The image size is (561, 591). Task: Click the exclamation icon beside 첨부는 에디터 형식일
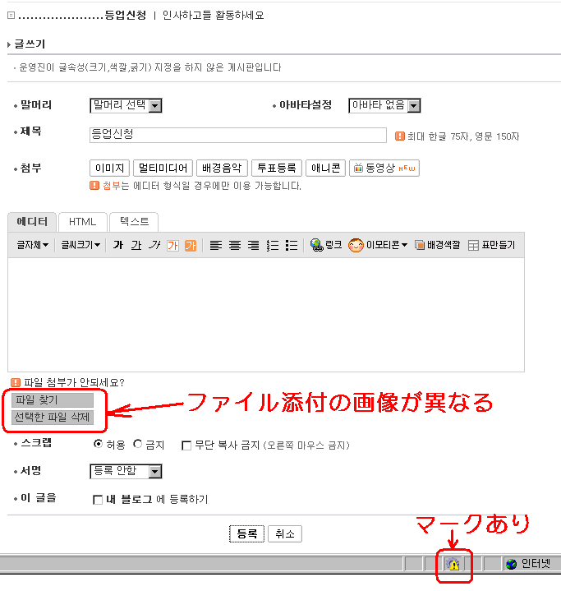tap(94, 186)
